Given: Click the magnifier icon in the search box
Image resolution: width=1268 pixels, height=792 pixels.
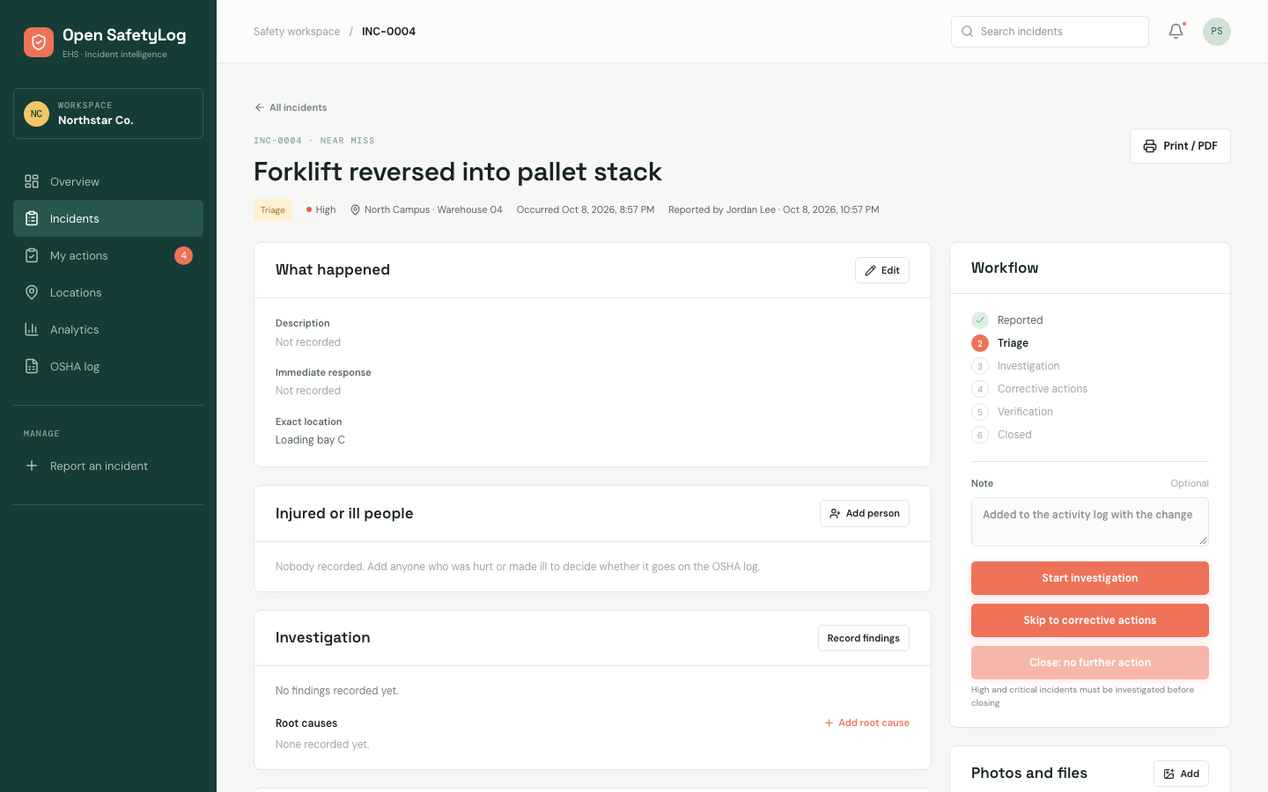Looking at the screenshot, I should [x=967, y=32].
